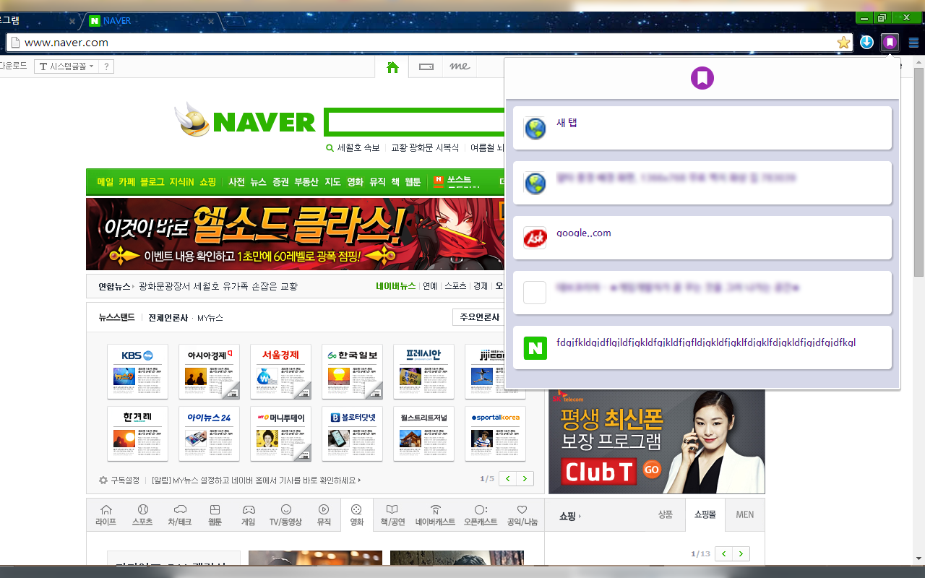Click the 연합뉴스 headline about 교황
Screen dimensions: 925x578
pos(218,286)
